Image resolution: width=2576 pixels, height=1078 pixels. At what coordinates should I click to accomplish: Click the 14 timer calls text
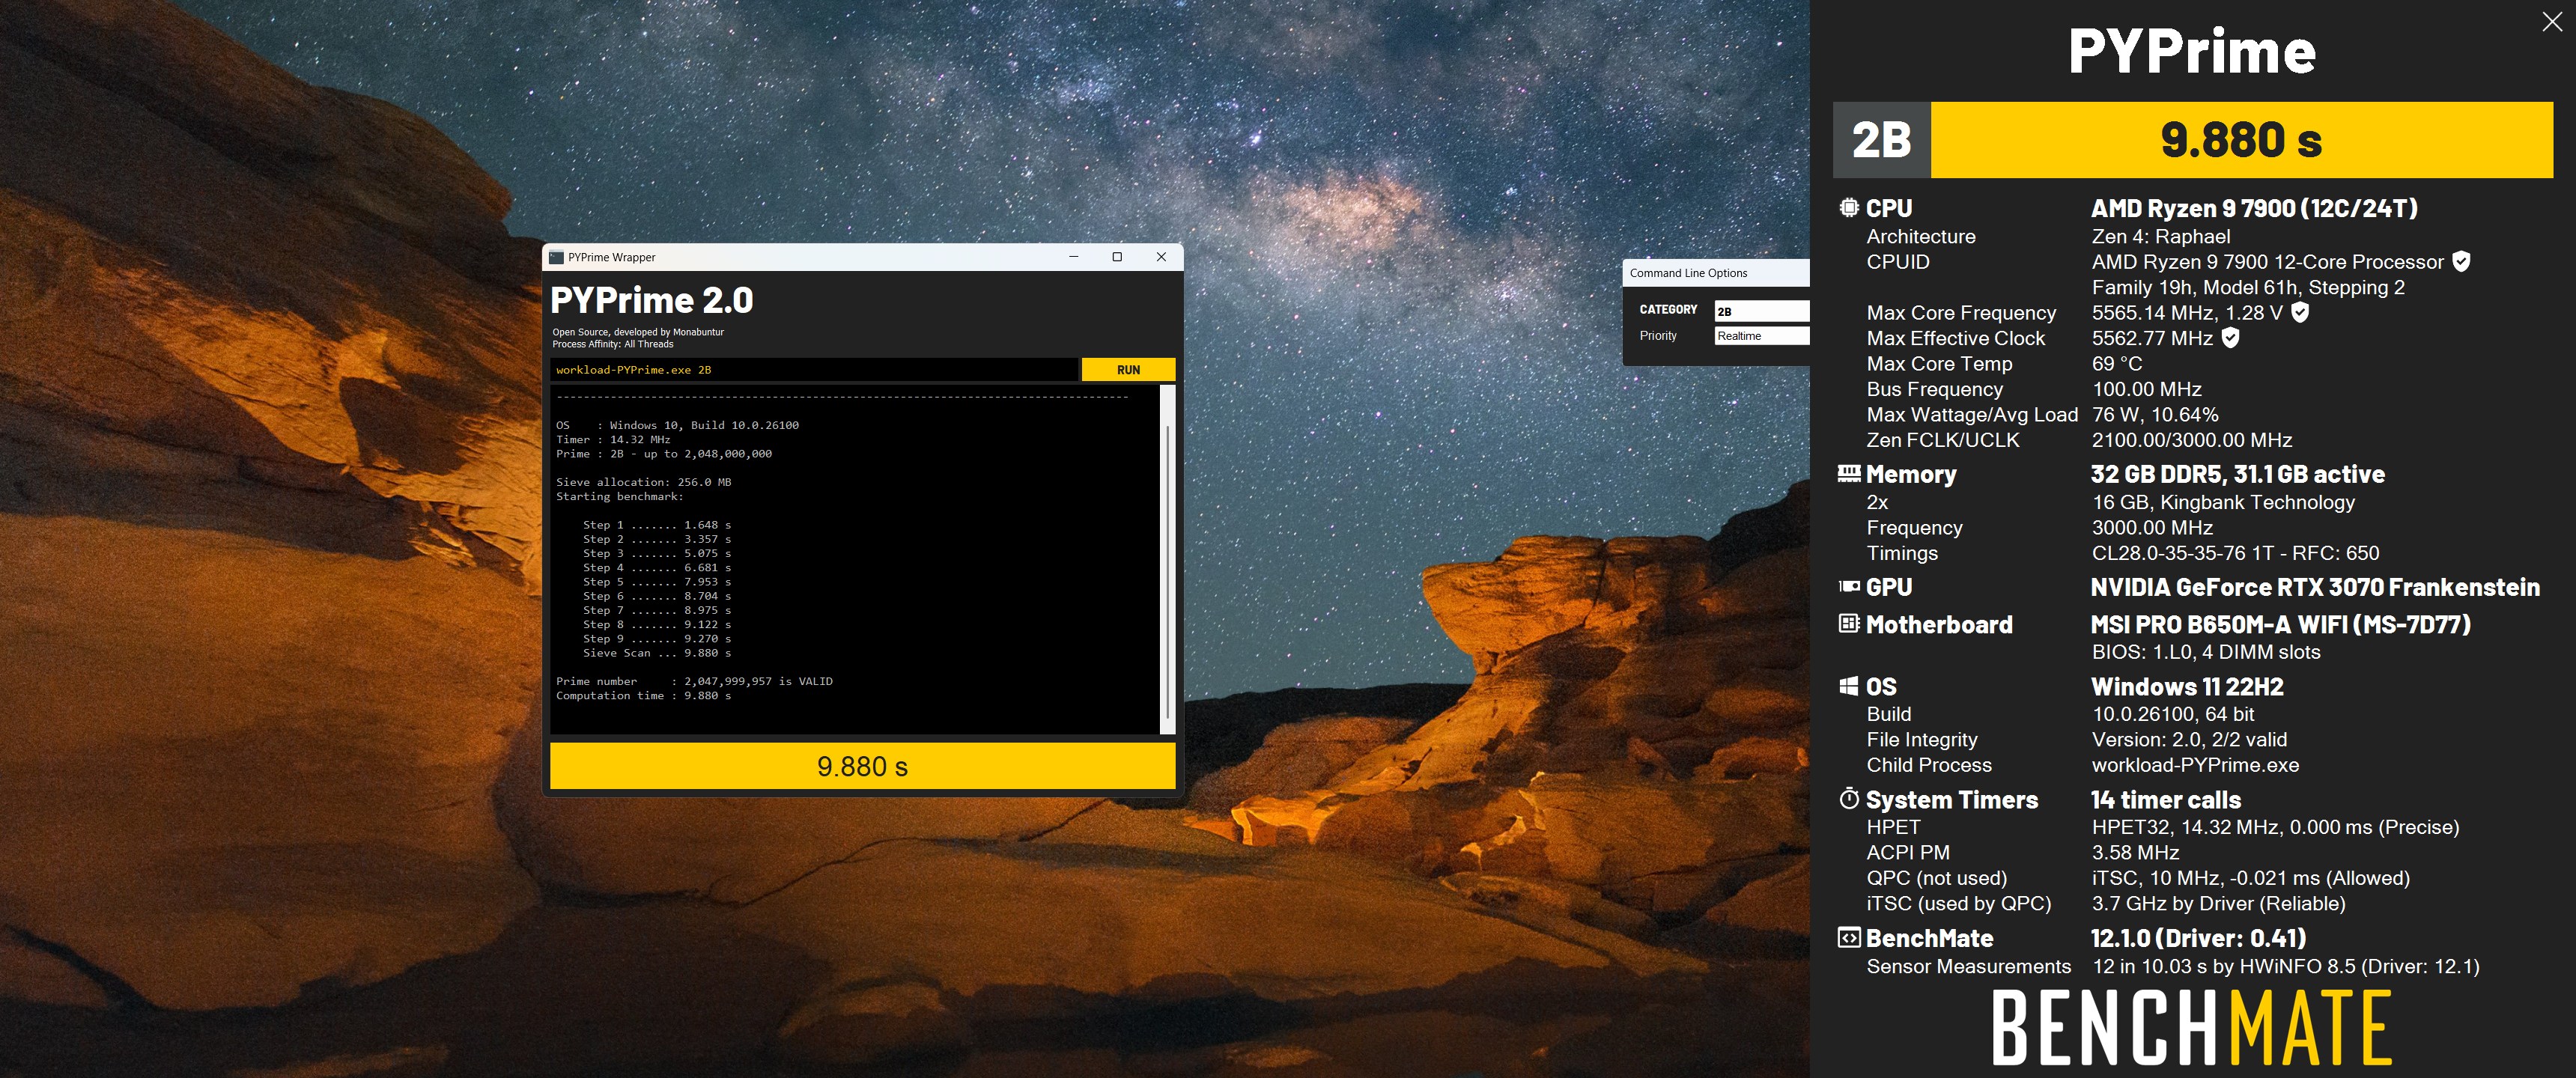[2166, 800]
